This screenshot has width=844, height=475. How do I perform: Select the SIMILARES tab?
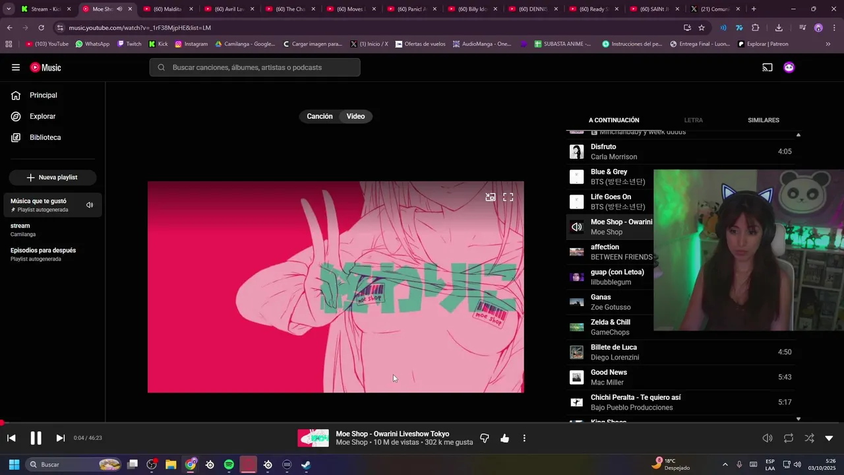[x=764, y=120]
